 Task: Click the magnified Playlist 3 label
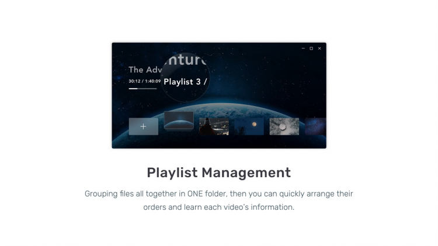185,82
